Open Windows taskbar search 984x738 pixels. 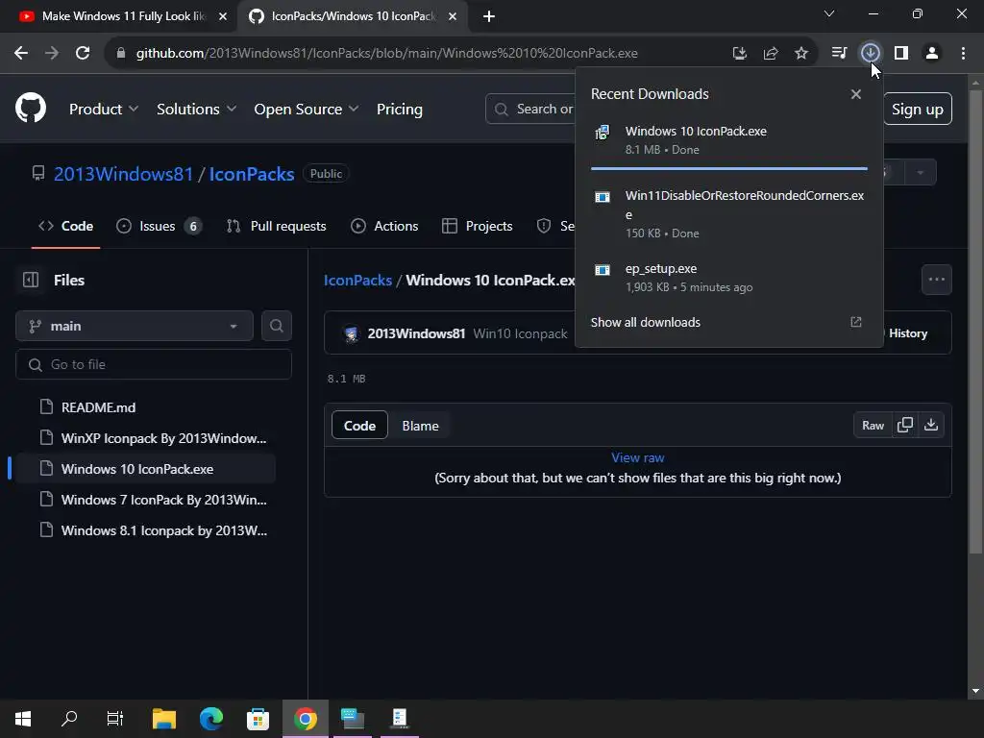pyautogui.click(x=69, y=719)
